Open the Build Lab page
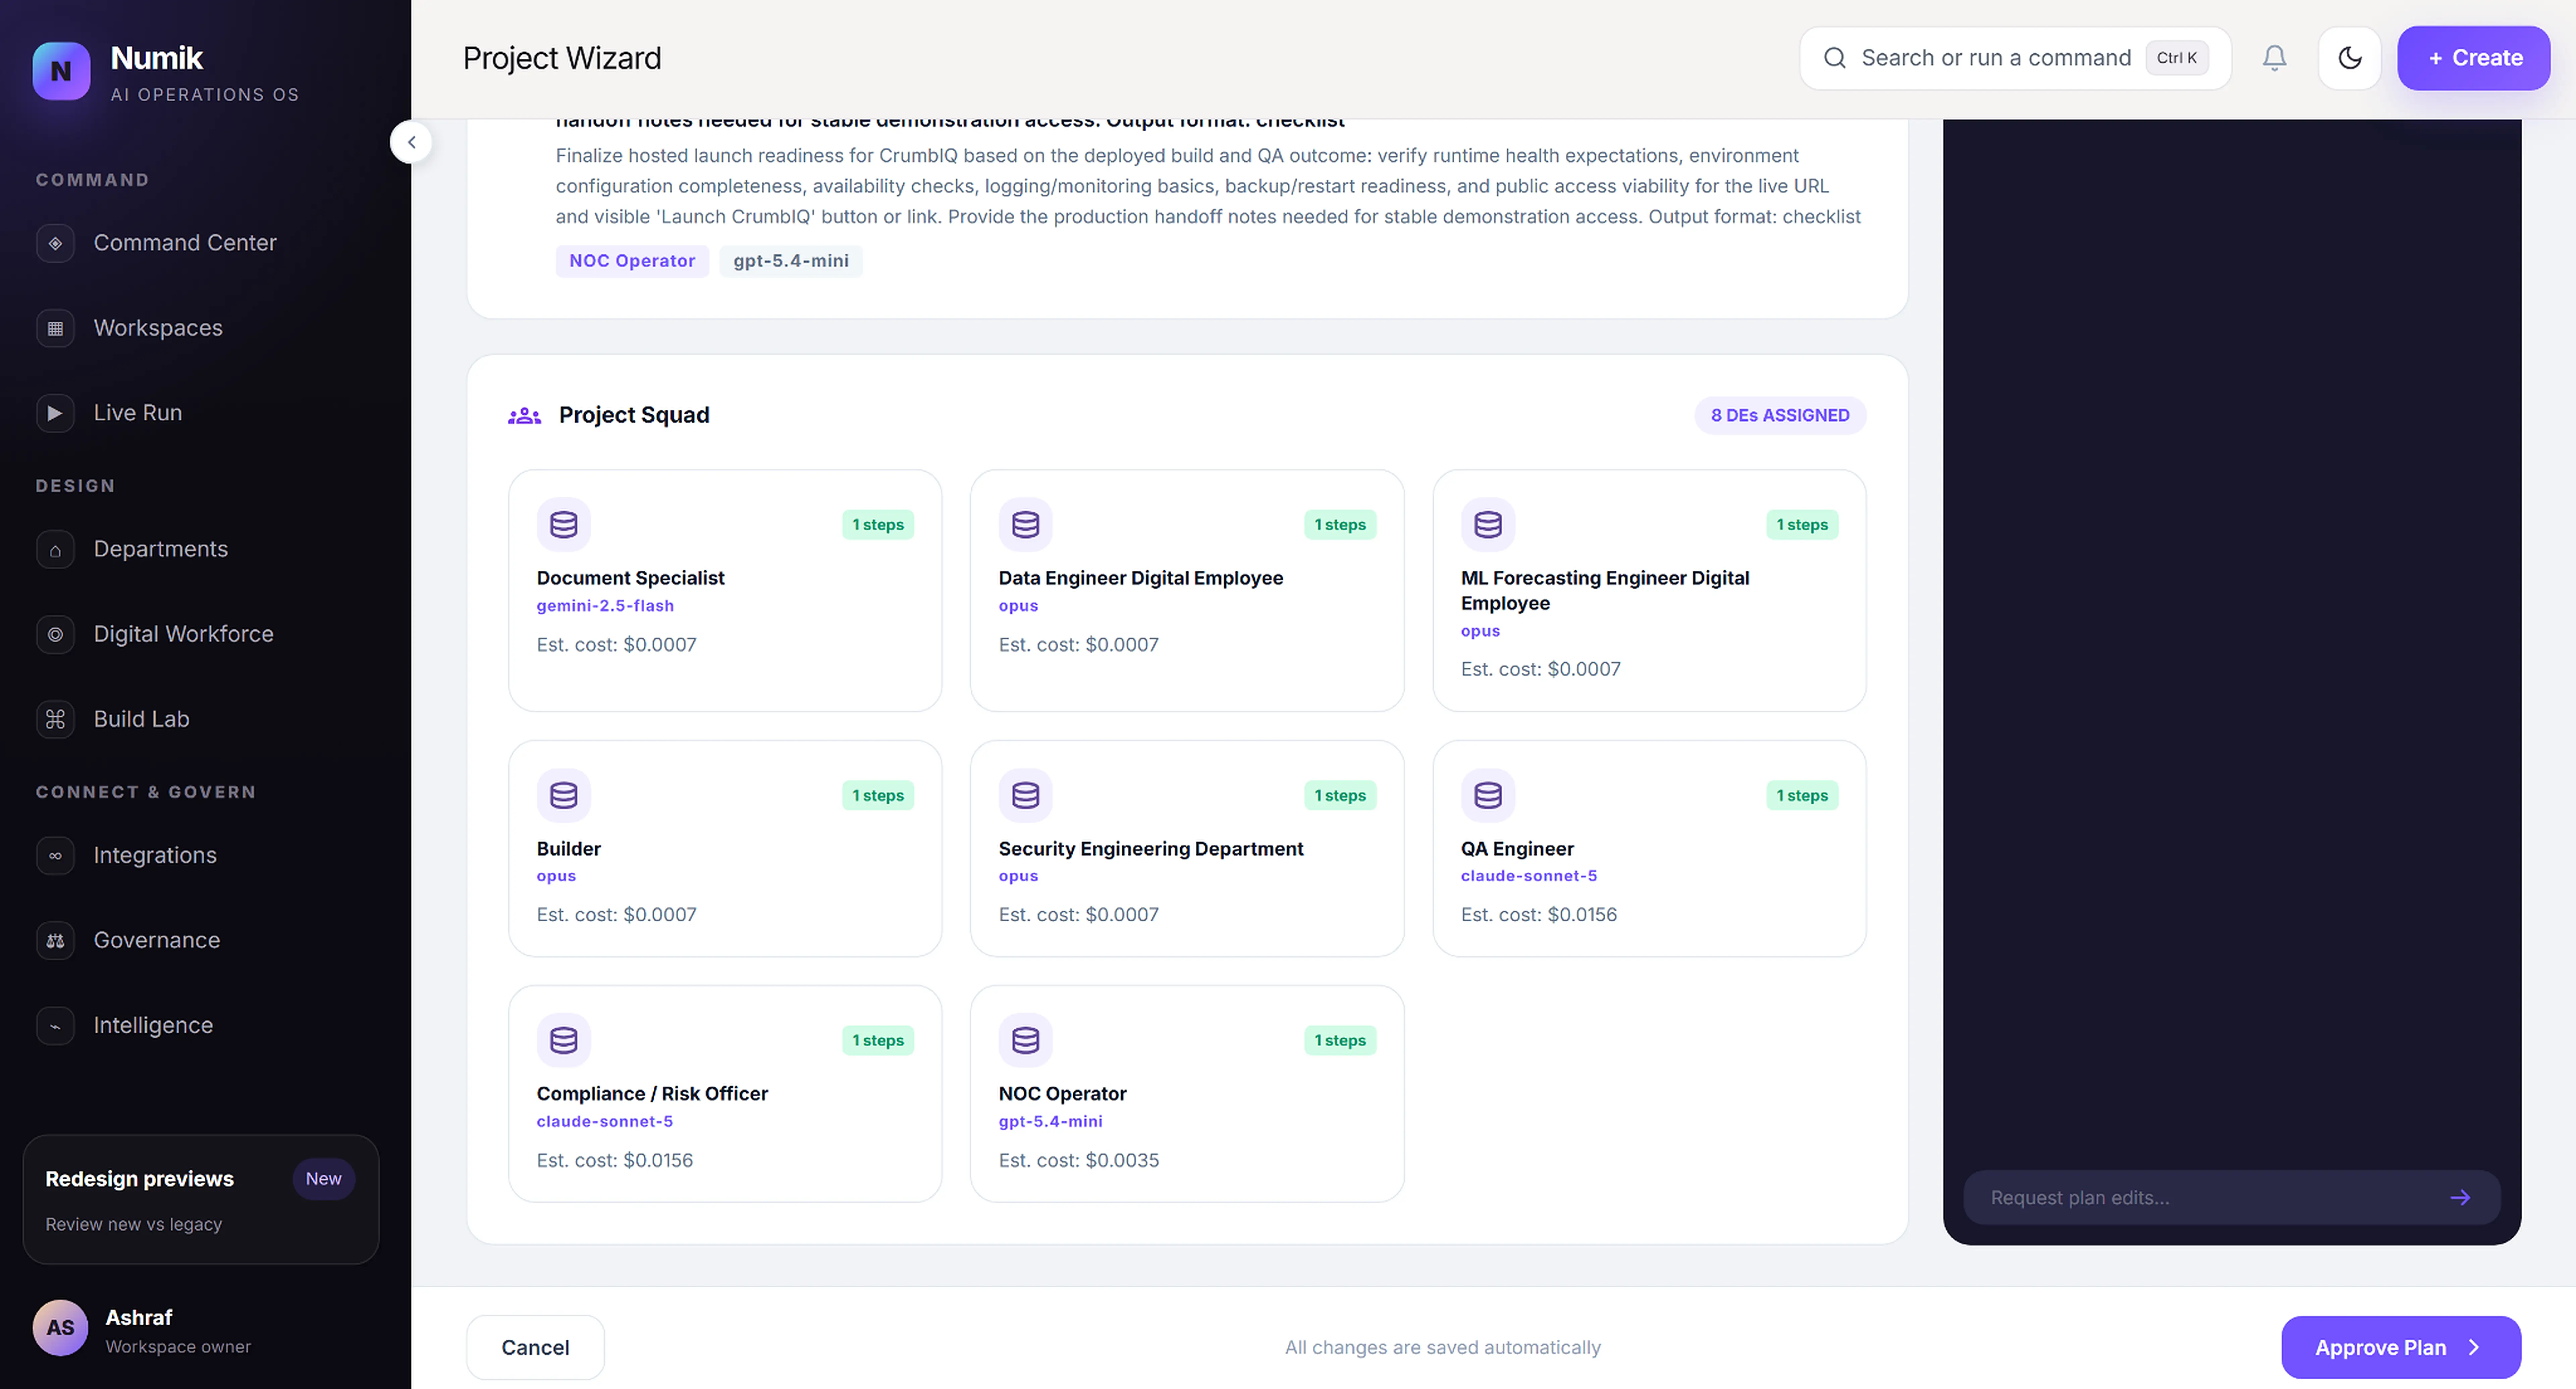The width and height of the screenshot is (2576, 1389). [142, 719]
